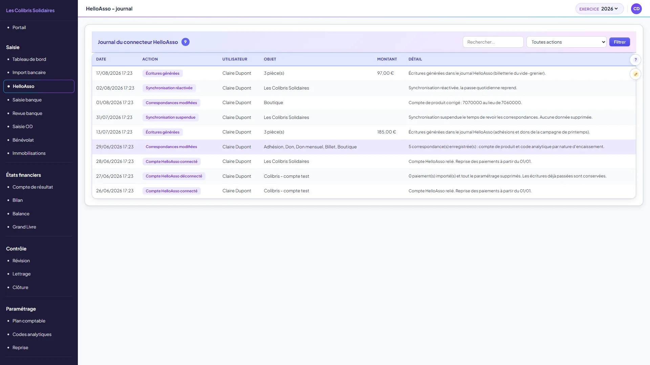Click the Journal du connecteur HelloAsso title
This screenshot has height=365, width=650.
pos(138,42)
